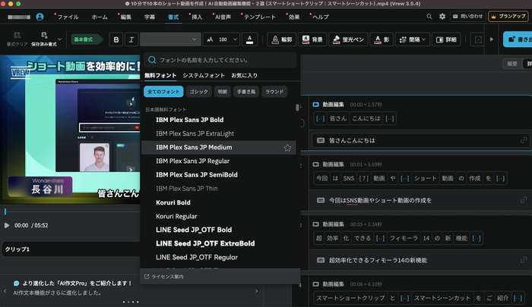Click the dashed selection box icon
Screen dimensions: 532x307
478,39
